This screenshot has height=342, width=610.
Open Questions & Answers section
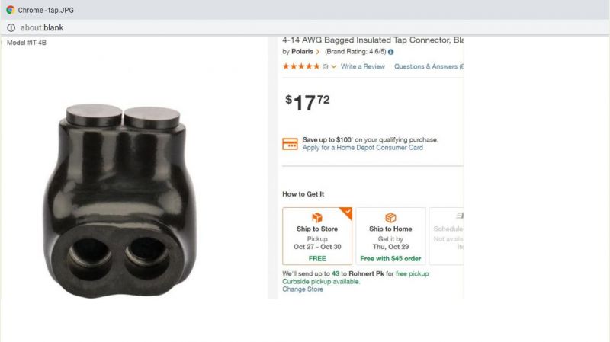tap(429, 66)
